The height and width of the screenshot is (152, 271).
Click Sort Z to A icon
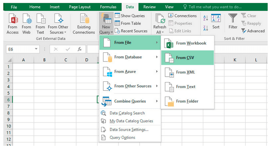point(206,29)
